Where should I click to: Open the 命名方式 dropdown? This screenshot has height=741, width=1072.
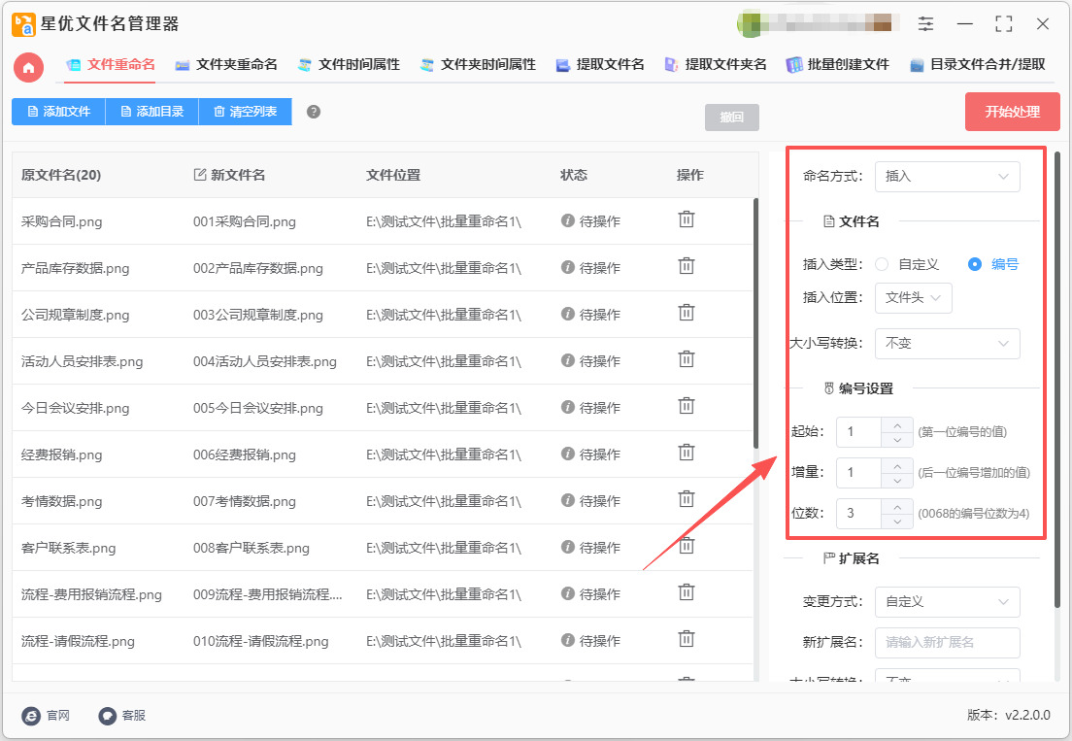point(947,177)
